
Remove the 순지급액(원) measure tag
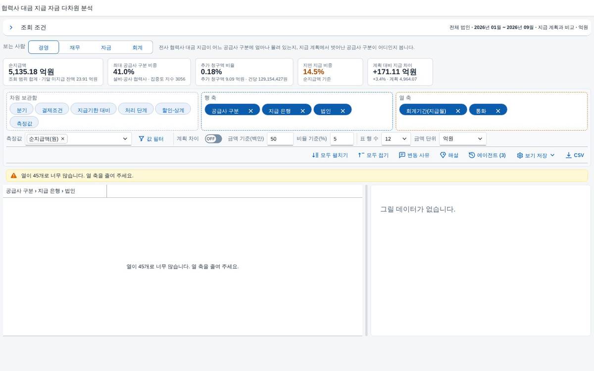(63, 139)
